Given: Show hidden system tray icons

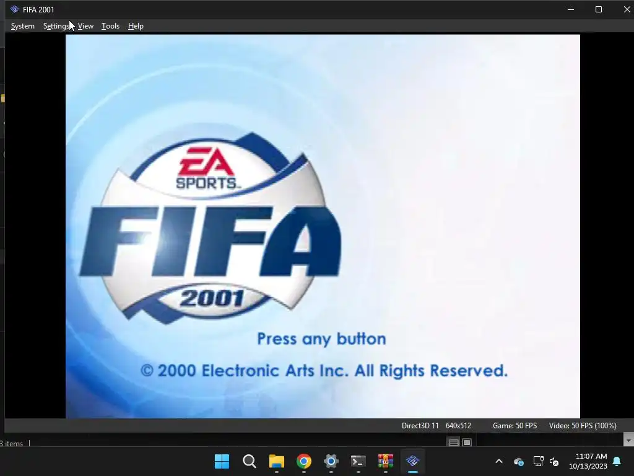Looking at the screenshot, I should pyautogui.click(x=499, y=461).
